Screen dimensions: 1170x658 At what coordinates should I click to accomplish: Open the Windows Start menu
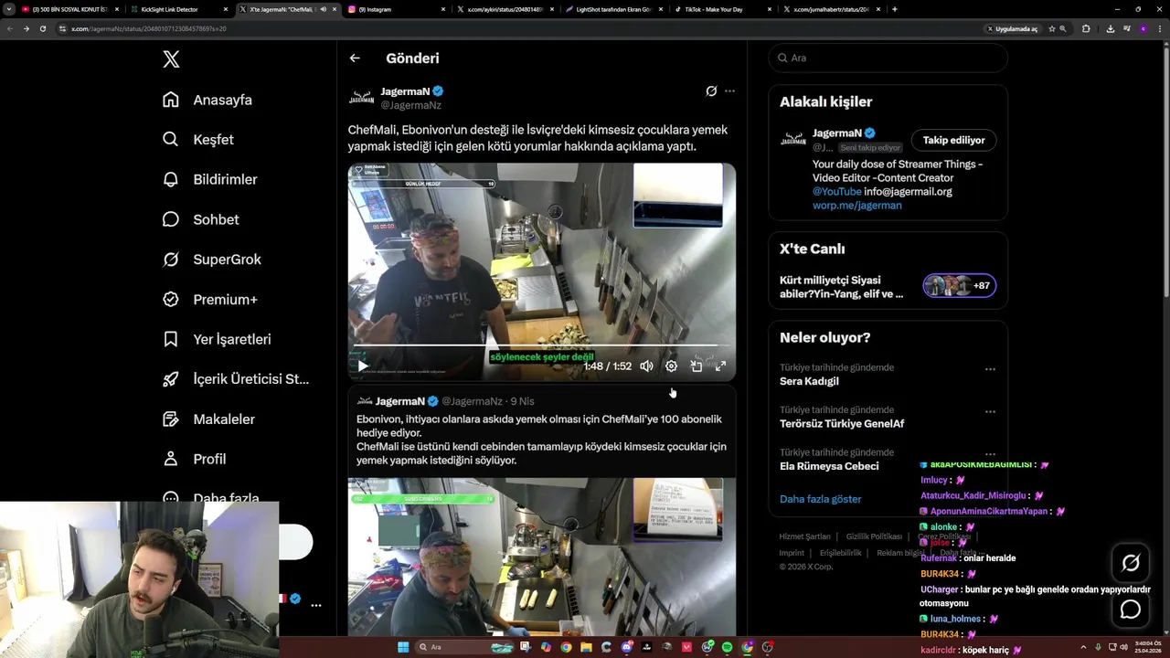(403, 647)
